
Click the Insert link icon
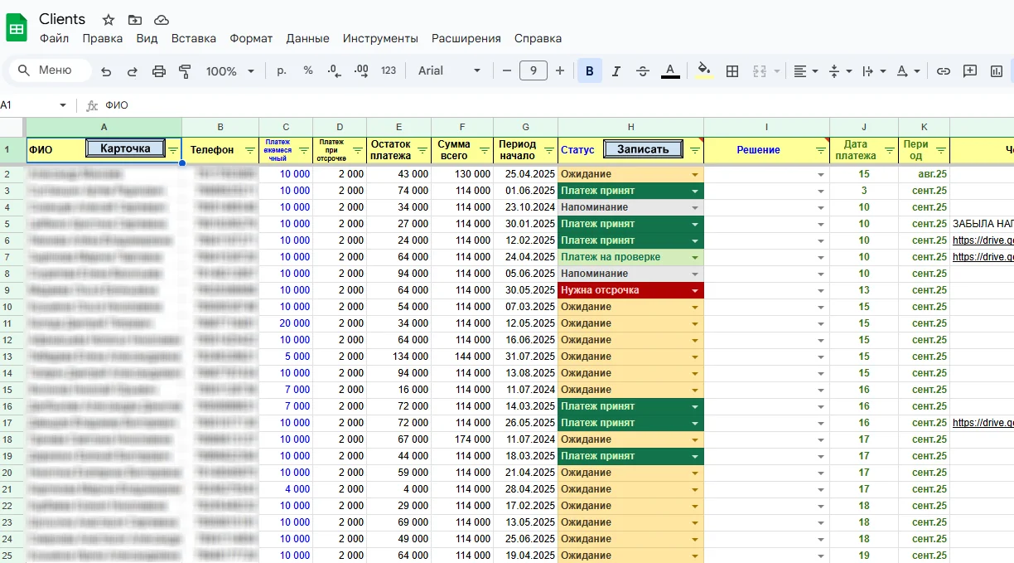point(943,71)
